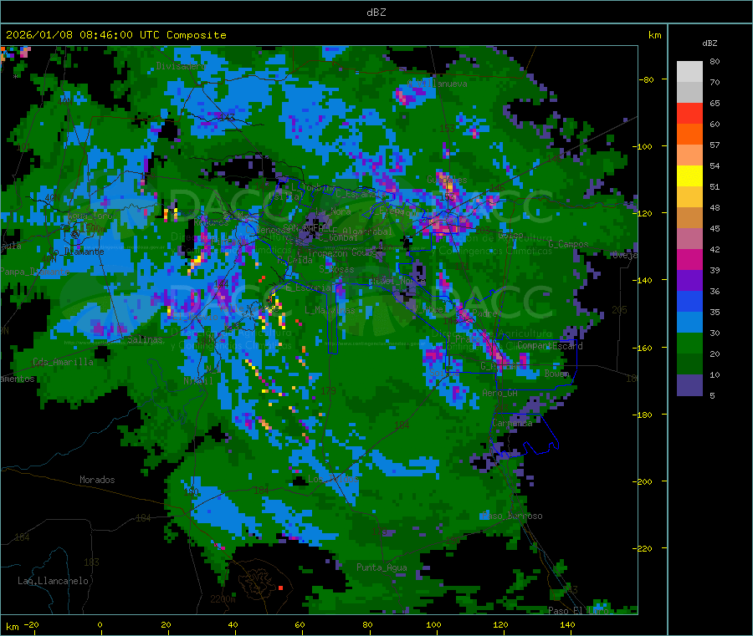Click the red 60-65 dBZ legend swatch
The image size is (753, 636).
pos(689,114)
